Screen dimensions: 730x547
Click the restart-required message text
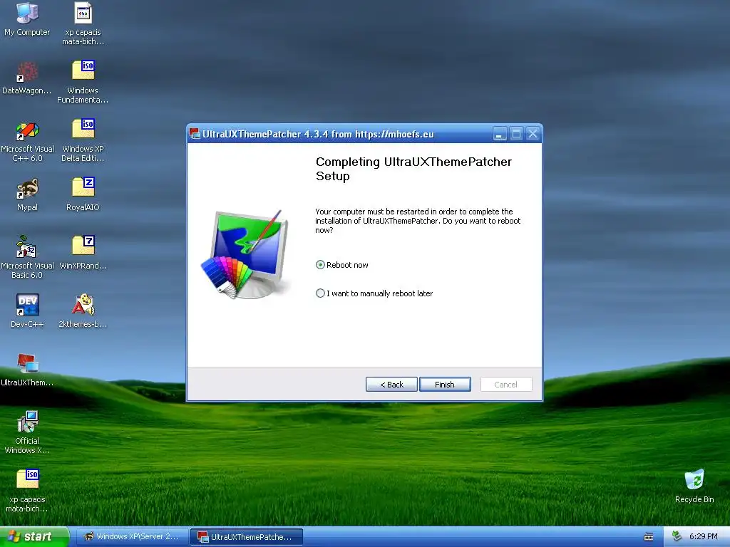[418, 221]
